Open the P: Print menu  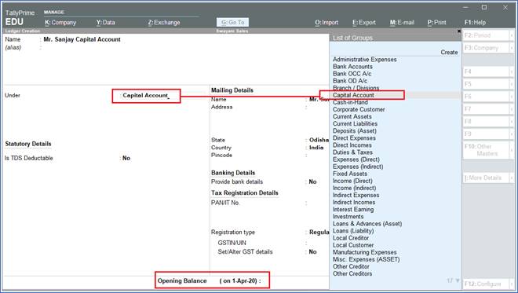pos(436,23)
